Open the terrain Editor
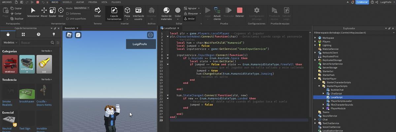 98,13
